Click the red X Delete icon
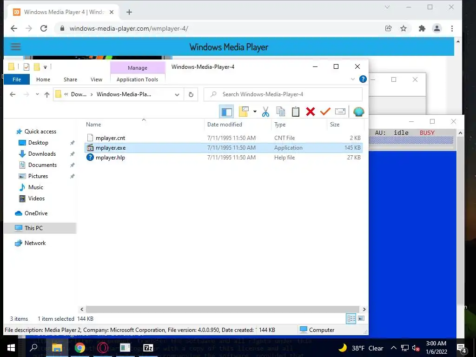Viewport: 476px width, 357px height. [x=310, y=112]
